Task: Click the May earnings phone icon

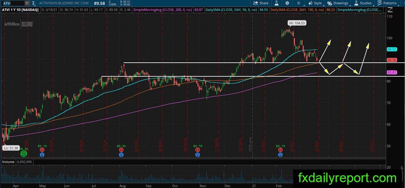Action: pos(42,150)
